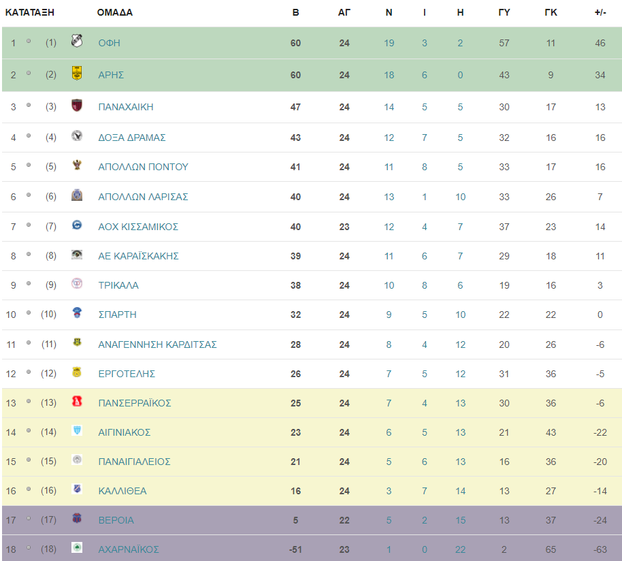
Task: Sort by the Β points column header
Action: (295, 13)
